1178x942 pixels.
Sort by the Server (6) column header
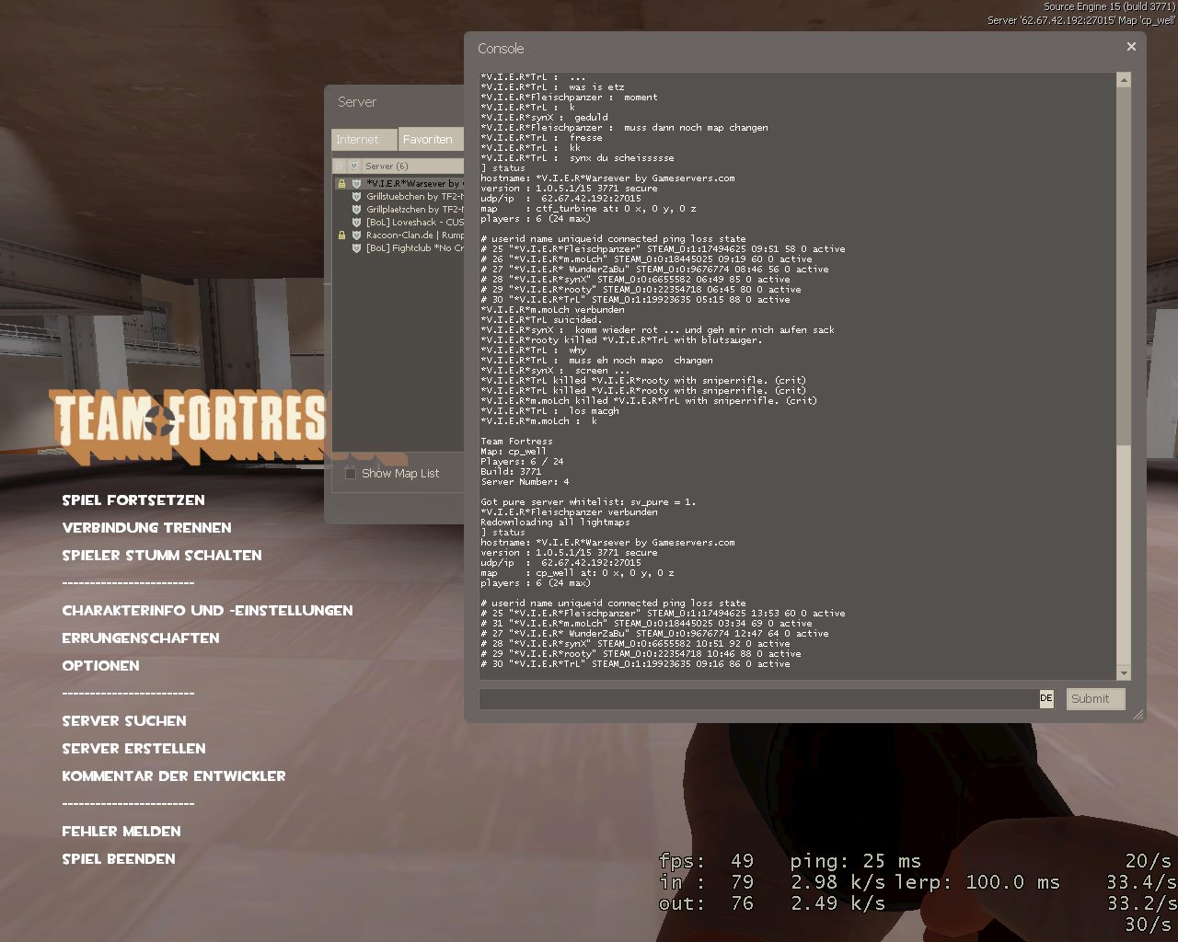coord(412,166)
